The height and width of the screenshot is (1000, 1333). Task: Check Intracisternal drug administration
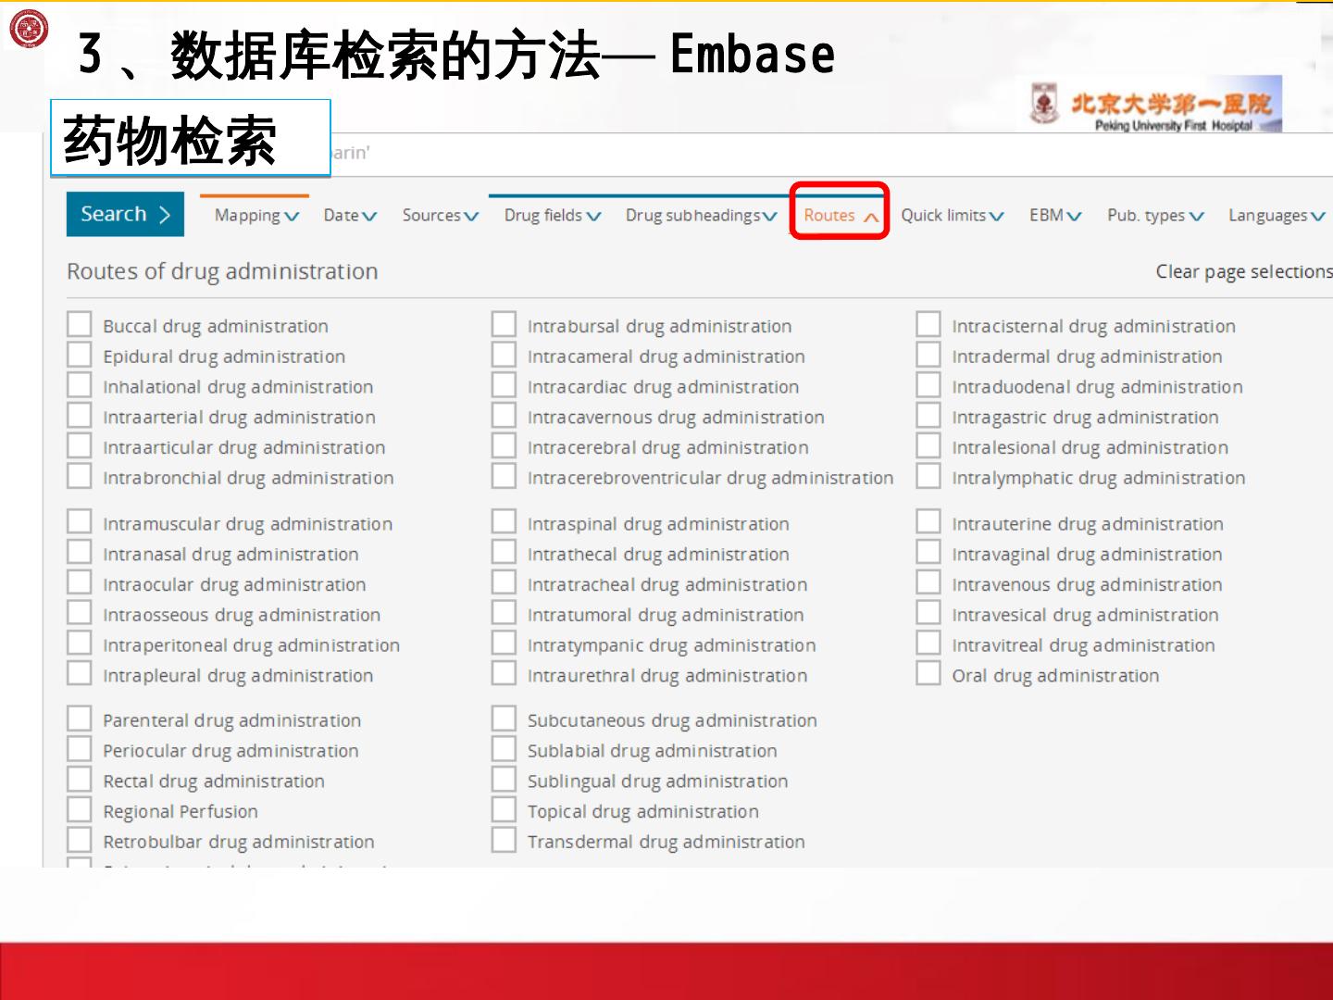point(928,325)
